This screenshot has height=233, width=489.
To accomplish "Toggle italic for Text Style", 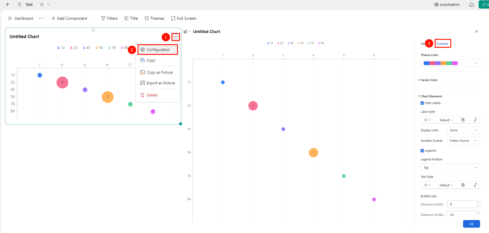I will tap(475, 185).
